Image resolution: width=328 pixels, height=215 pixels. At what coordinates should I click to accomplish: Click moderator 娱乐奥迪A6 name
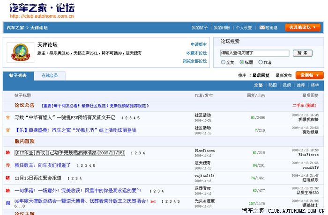[x=60, y=53]
